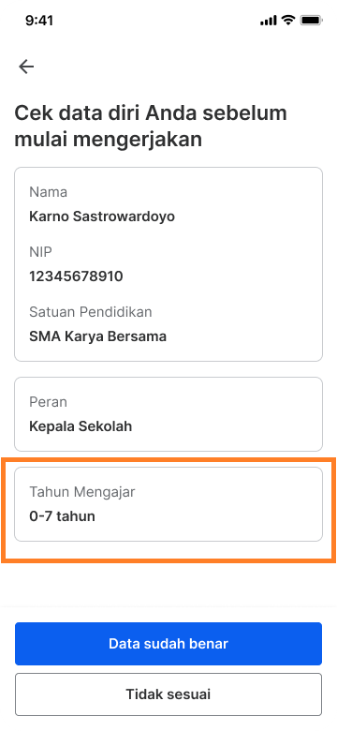
Task: Tap the Wi-Fi icon in status bar
Action: [x=288, y=20]
